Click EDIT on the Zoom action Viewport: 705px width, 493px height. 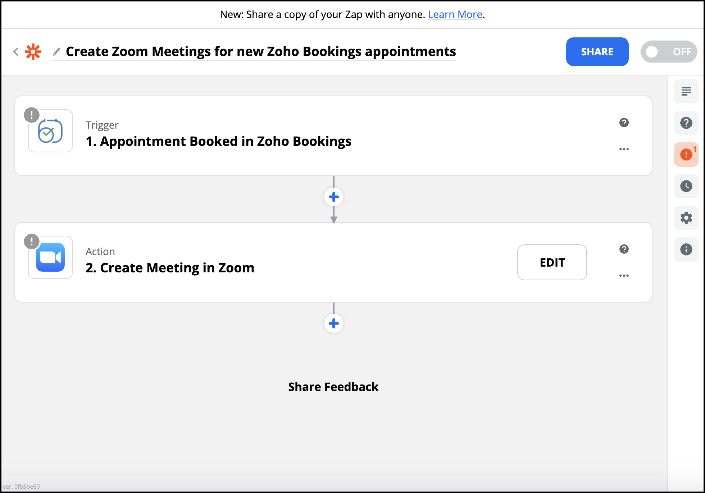pos(552,262)
